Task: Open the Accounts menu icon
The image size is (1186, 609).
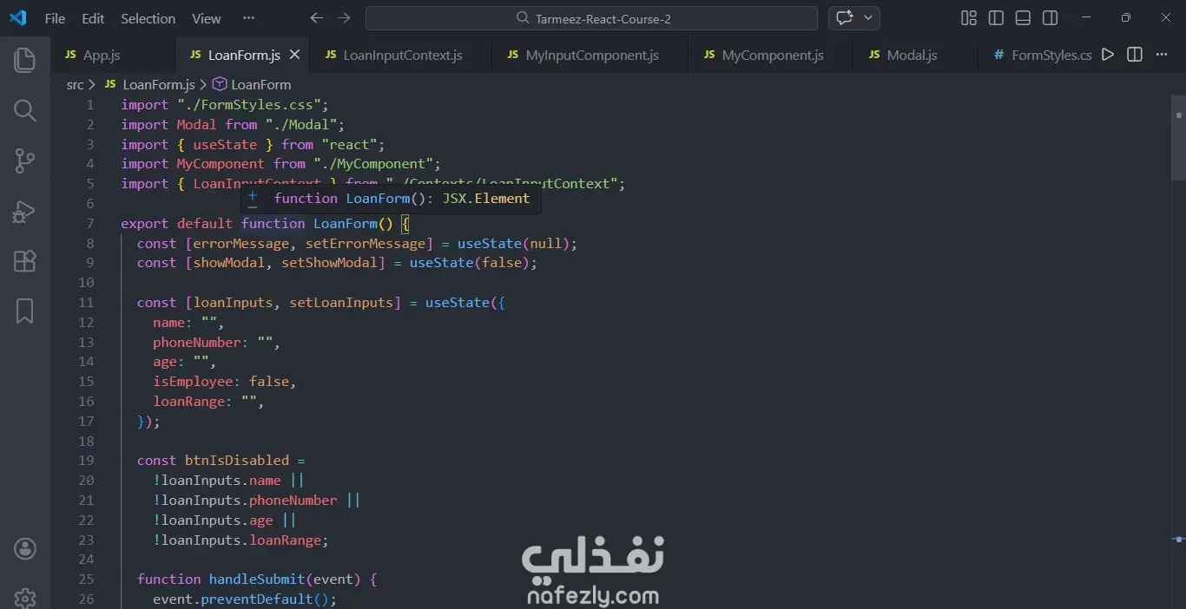Action: pyautogui.click(x=25, y=548)
